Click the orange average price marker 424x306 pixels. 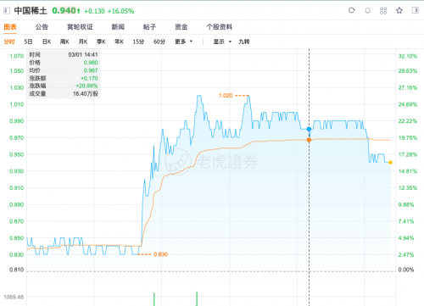pos(309,140)
